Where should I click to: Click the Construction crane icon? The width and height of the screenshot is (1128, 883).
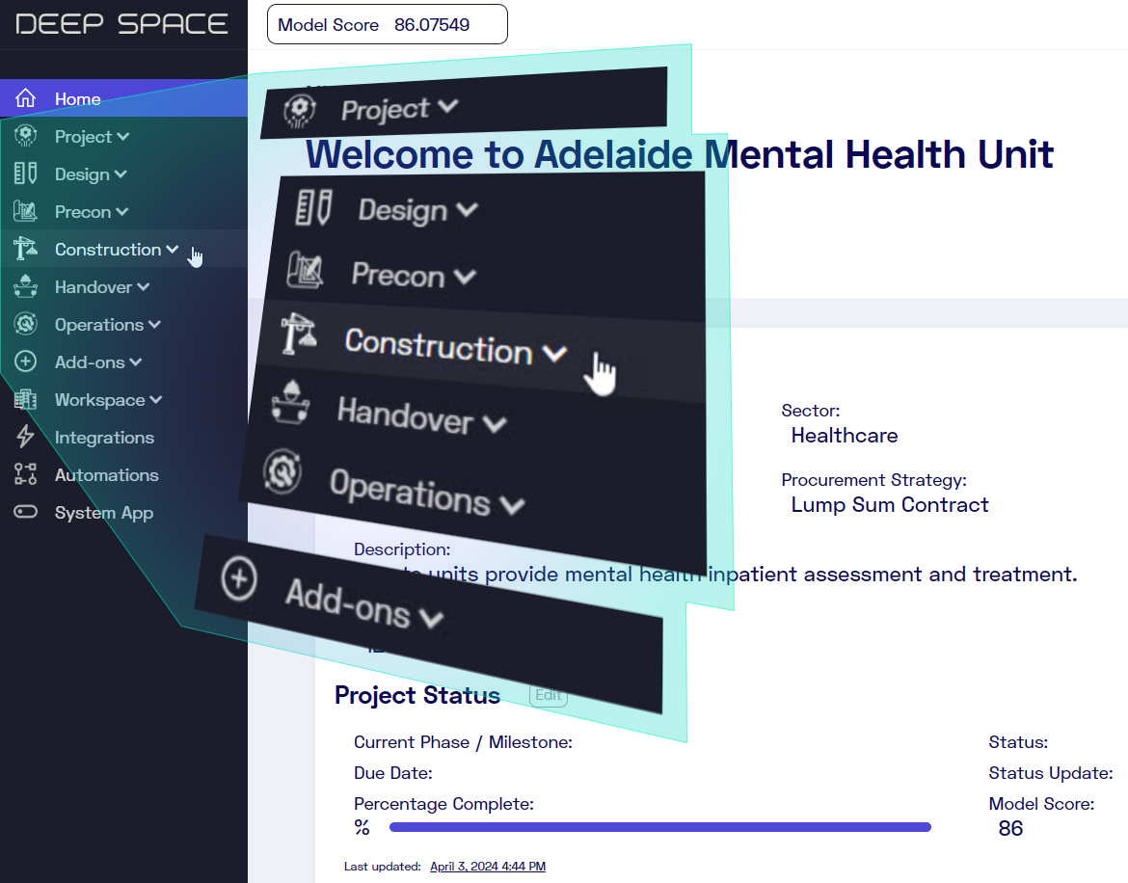(x=26, y=249)
